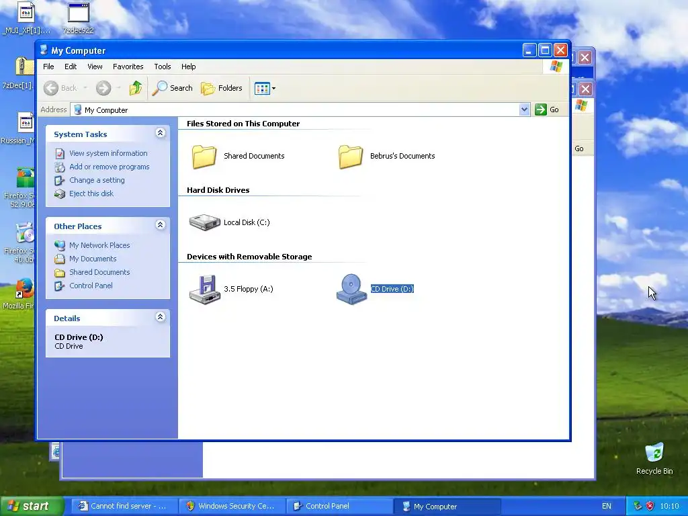Click the Change a setting icon
688x516 pixels.
click(60, 180)
